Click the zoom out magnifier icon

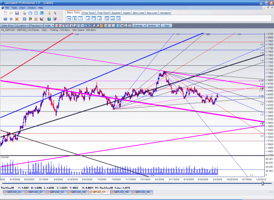click(97, 26)
